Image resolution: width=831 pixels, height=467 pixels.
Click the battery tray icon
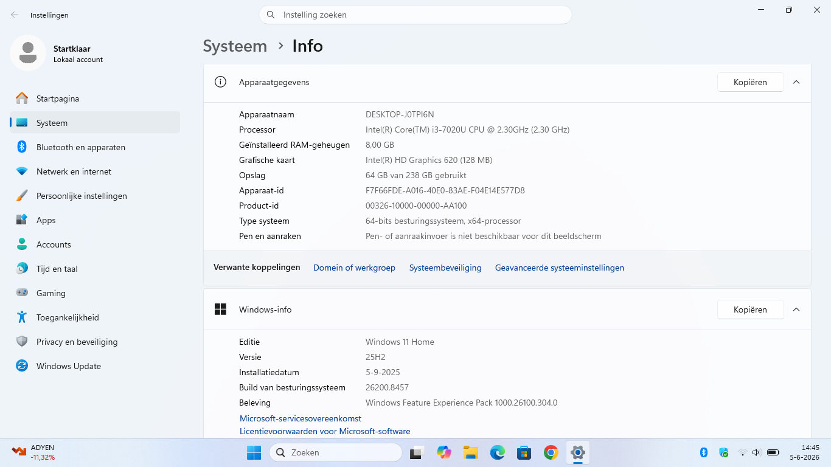(x=773, y=452)
